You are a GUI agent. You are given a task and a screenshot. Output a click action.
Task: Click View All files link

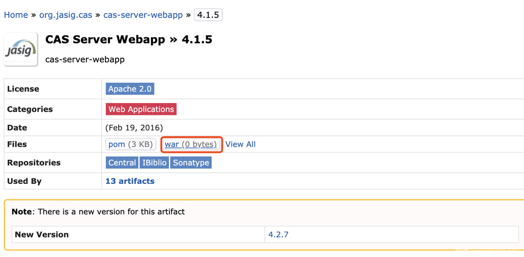241,145
